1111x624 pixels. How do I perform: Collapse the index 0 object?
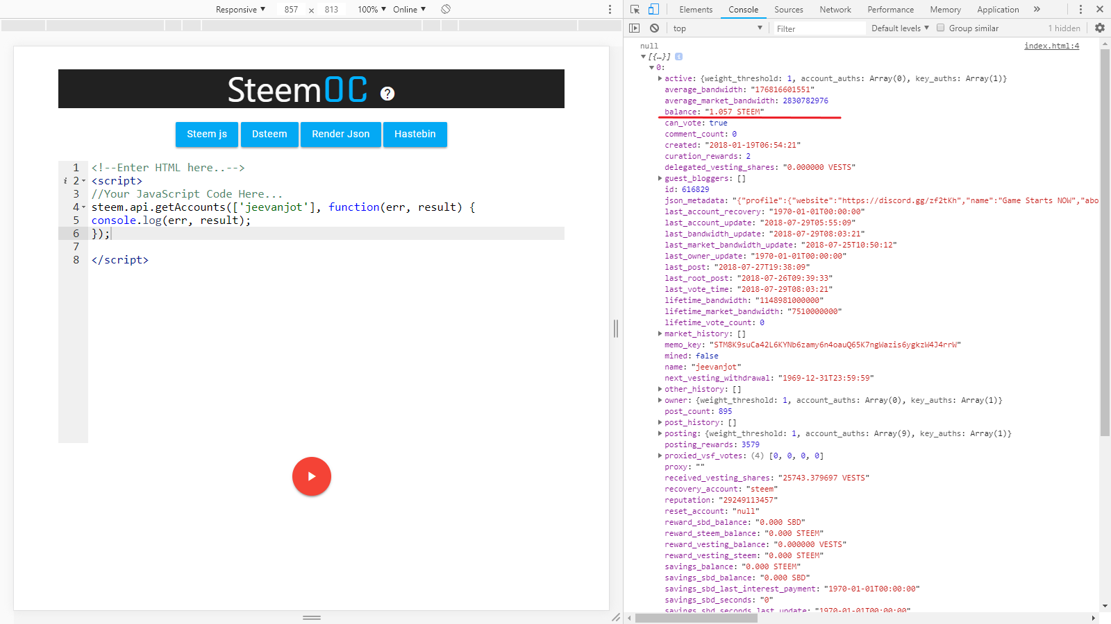651,68
